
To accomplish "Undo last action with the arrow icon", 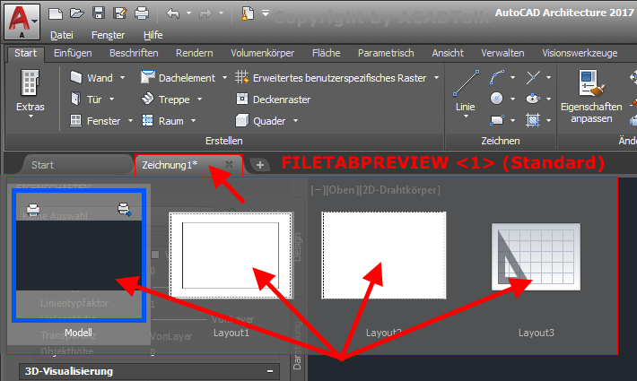I will pyautogui.click(x=172, y=13).
